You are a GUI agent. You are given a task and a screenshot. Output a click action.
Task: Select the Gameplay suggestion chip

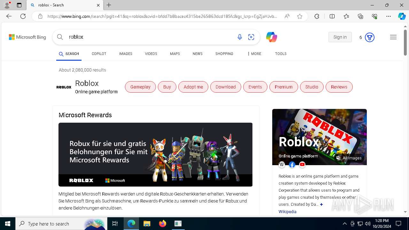(x=140, y=87)
